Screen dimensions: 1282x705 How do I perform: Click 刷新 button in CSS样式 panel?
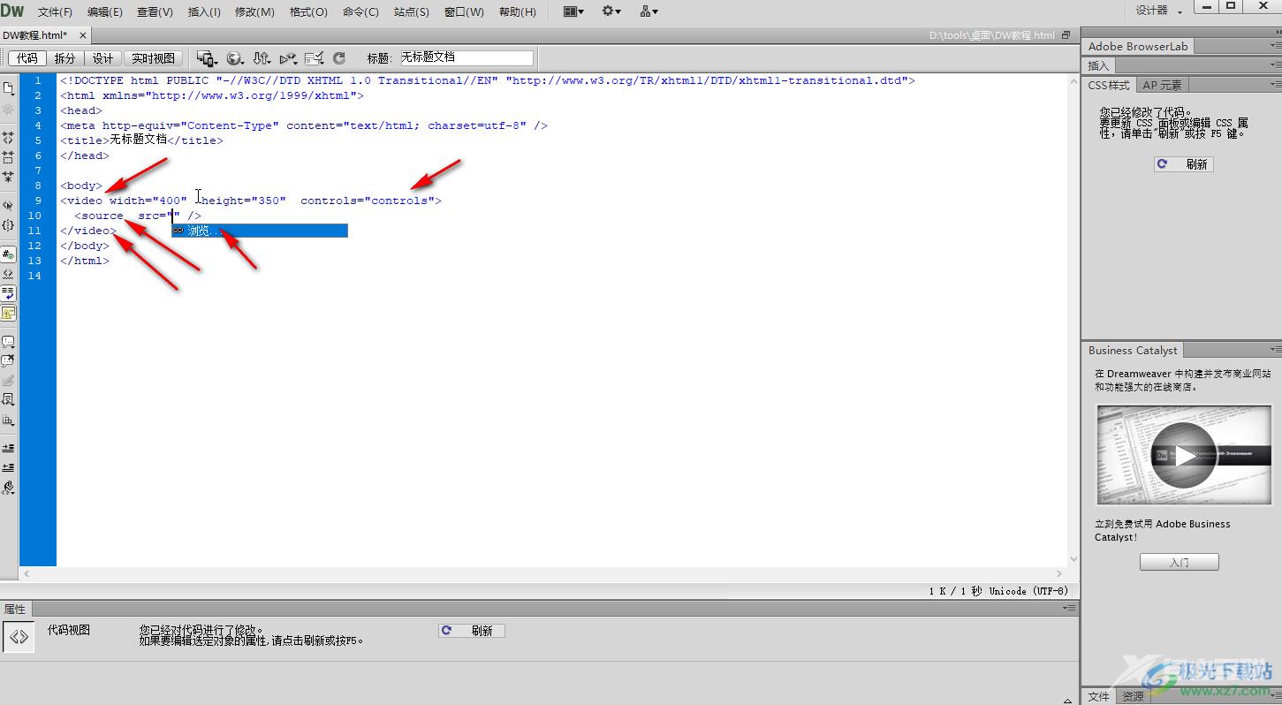[x=1184, y=164]
